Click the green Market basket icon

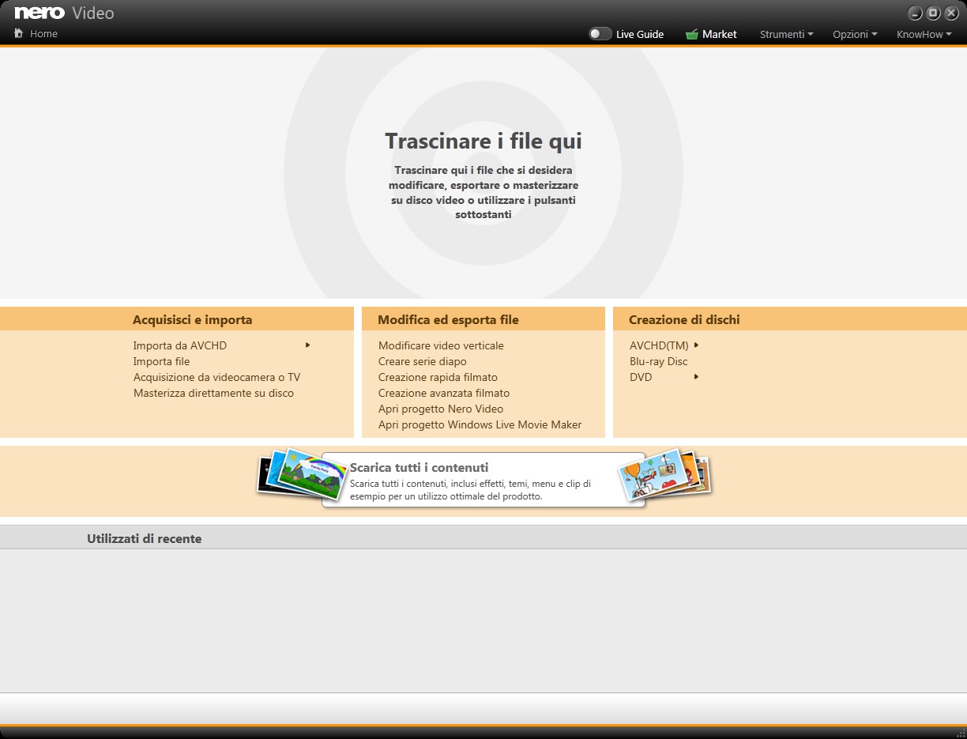[x=692, y=34]
